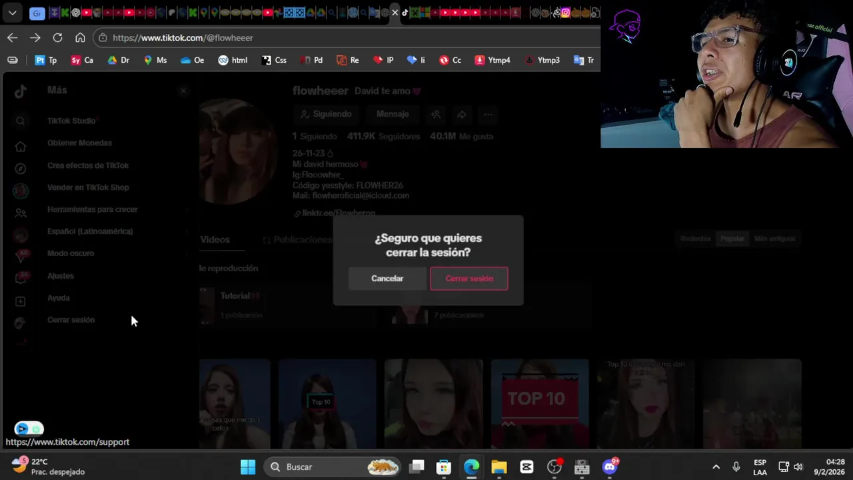Select Vender en TikTok Shop

(x=88, y=187)
